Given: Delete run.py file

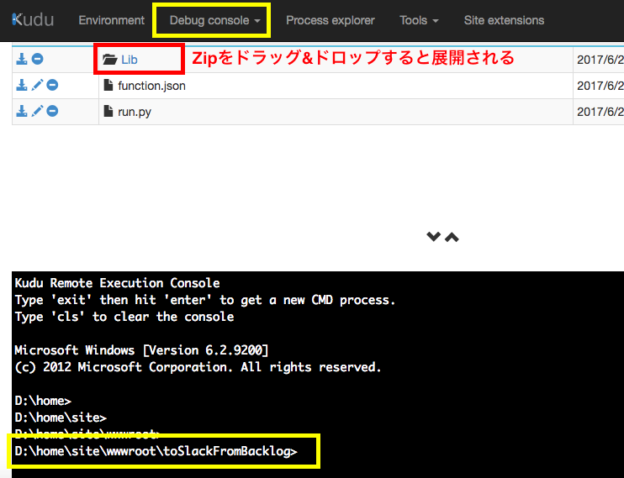Looking at the screenshot, I should coord(52,111).
